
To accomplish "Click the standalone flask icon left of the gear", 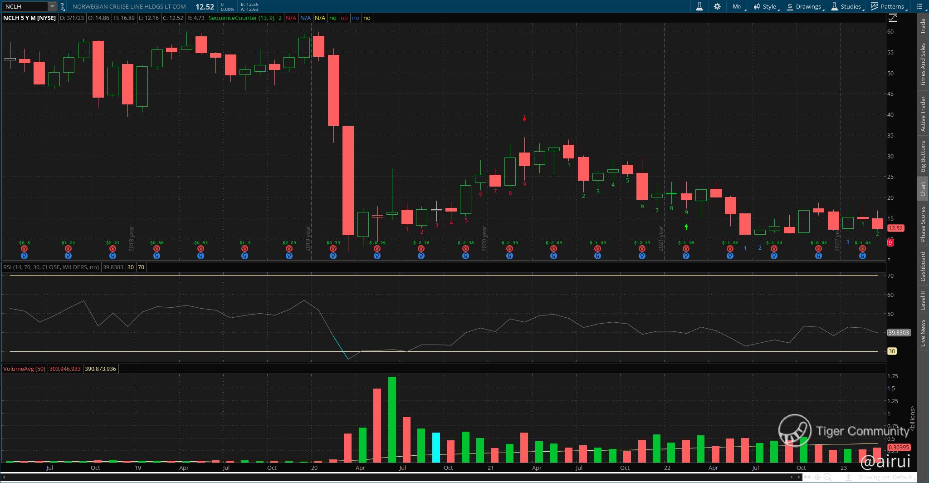I will (699, 6).
